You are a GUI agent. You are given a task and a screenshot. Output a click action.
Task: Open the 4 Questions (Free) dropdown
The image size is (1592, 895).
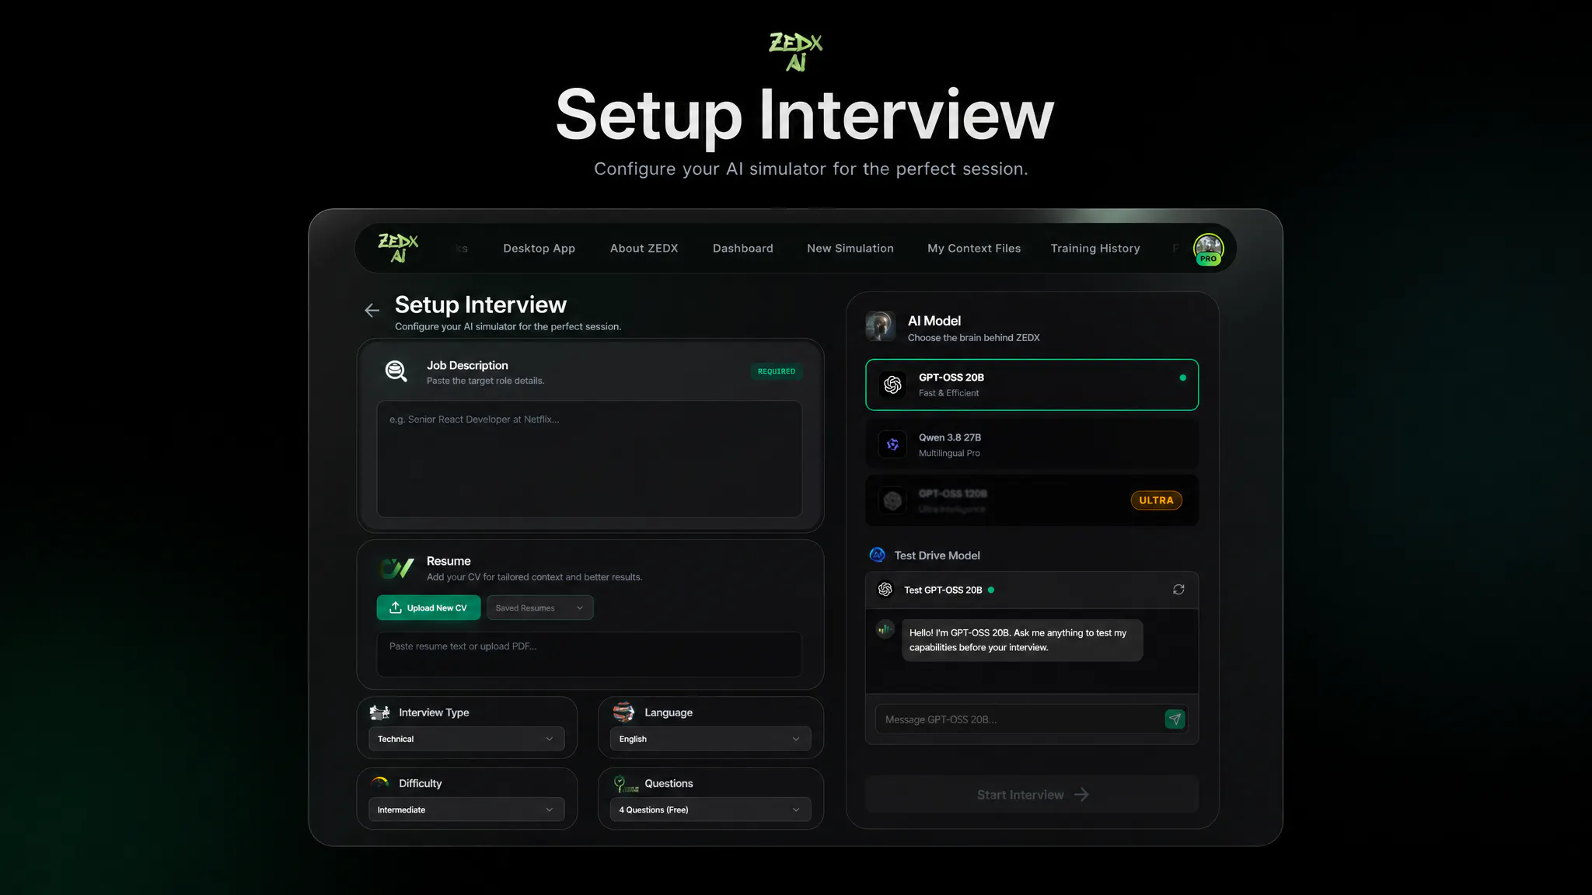710,810
